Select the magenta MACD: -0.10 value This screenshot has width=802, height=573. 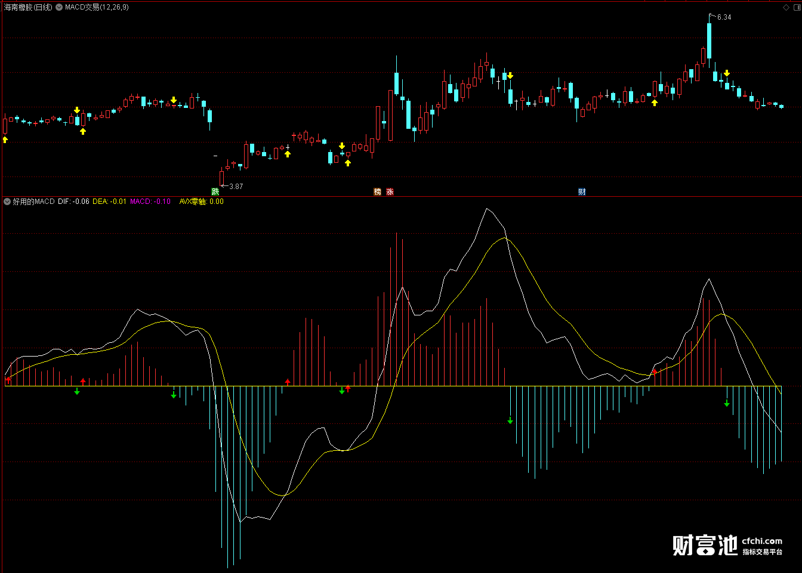pos(150,202)
